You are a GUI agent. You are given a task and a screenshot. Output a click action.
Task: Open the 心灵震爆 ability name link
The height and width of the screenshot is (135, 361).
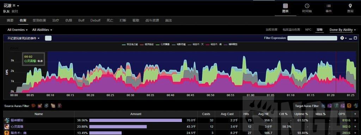click(17, 127)
